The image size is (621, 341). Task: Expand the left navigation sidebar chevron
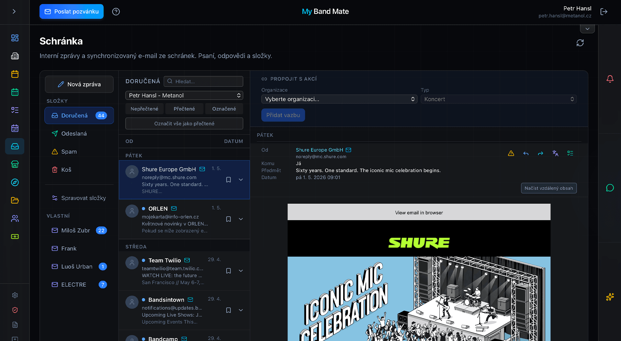(14, 12)
